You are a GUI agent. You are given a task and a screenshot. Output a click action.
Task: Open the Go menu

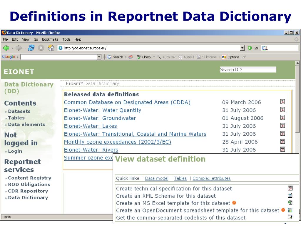[36, 39]
